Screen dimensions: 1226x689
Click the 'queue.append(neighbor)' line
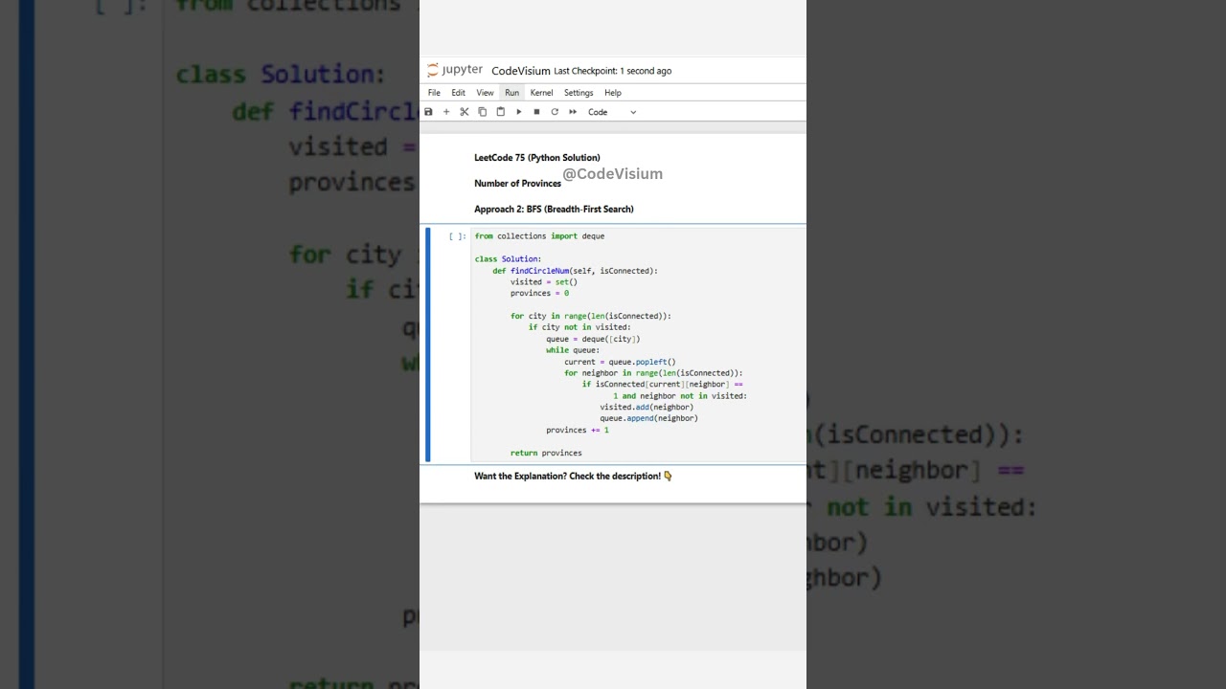[648, 419]
